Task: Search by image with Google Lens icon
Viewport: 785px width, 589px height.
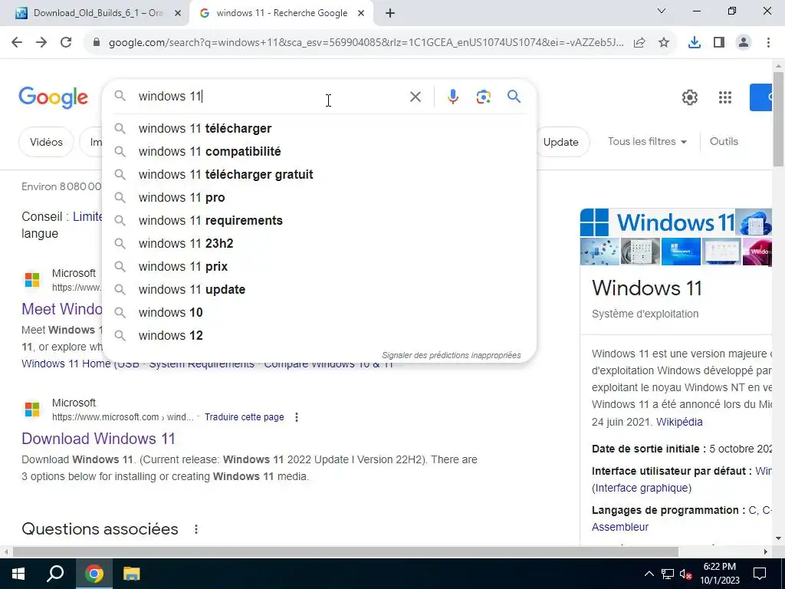Action: tap(484, 97)
